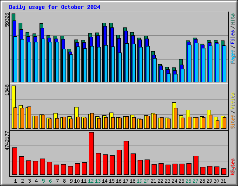Image resolution: width=238 pixels, height=186 pixels.
Task: Select the orange sites bar for day 24
Action: 176,119
